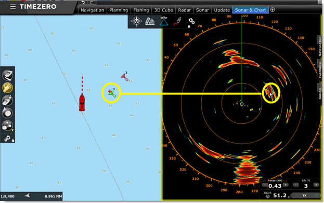
Task: Select the hand pan tool
Action: pyautogui.click(x=7, y=88)
